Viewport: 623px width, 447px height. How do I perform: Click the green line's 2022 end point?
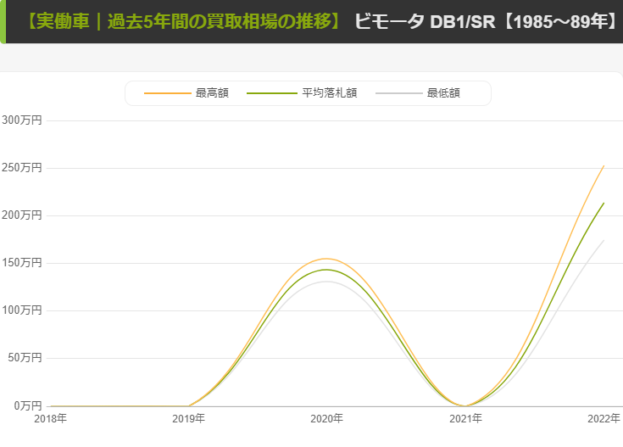(x=604, y=203)
